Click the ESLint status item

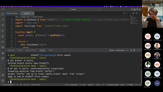coord(123,85)
